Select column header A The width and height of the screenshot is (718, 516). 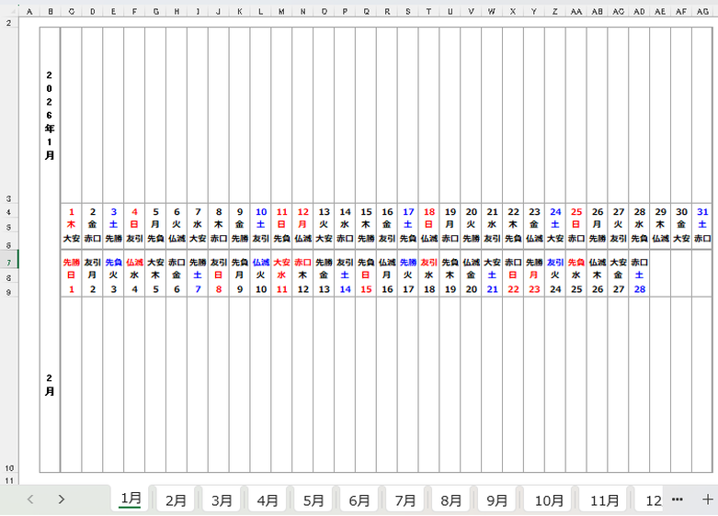coord(29,12)
